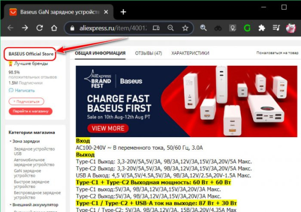Collapse the Зона зарядки category
The image size is (301, 212).
click(x=11, y=141)
